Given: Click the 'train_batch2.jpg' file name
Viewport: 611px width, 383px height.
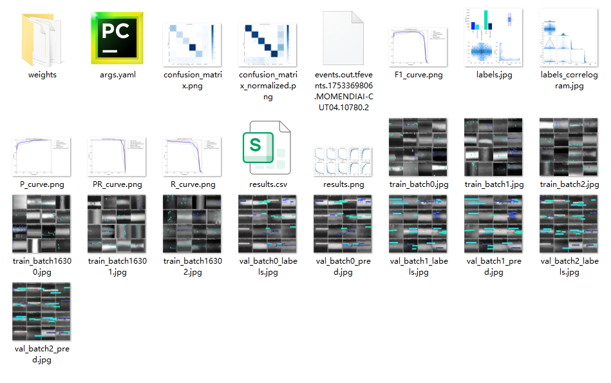Looking at the screenshot, I should coord(569,184).
